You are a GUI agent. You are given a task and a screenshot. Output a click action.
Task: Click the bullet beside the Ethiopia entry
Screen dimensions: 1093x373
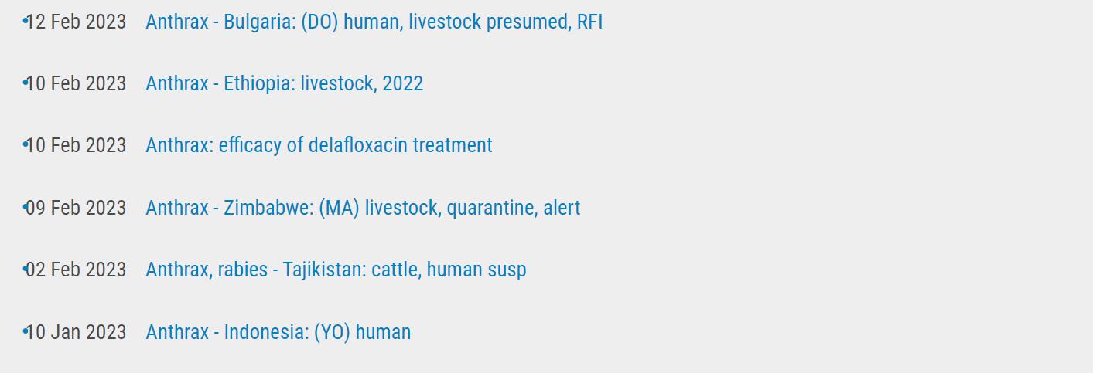(26, 82)
